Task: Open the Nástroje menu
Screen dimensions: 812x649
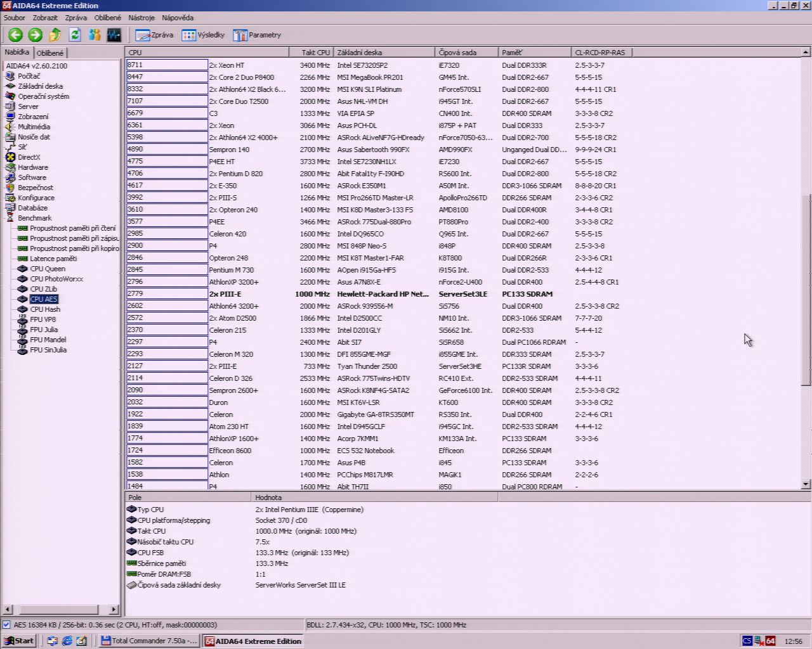Action: click(x=141, y=18)
